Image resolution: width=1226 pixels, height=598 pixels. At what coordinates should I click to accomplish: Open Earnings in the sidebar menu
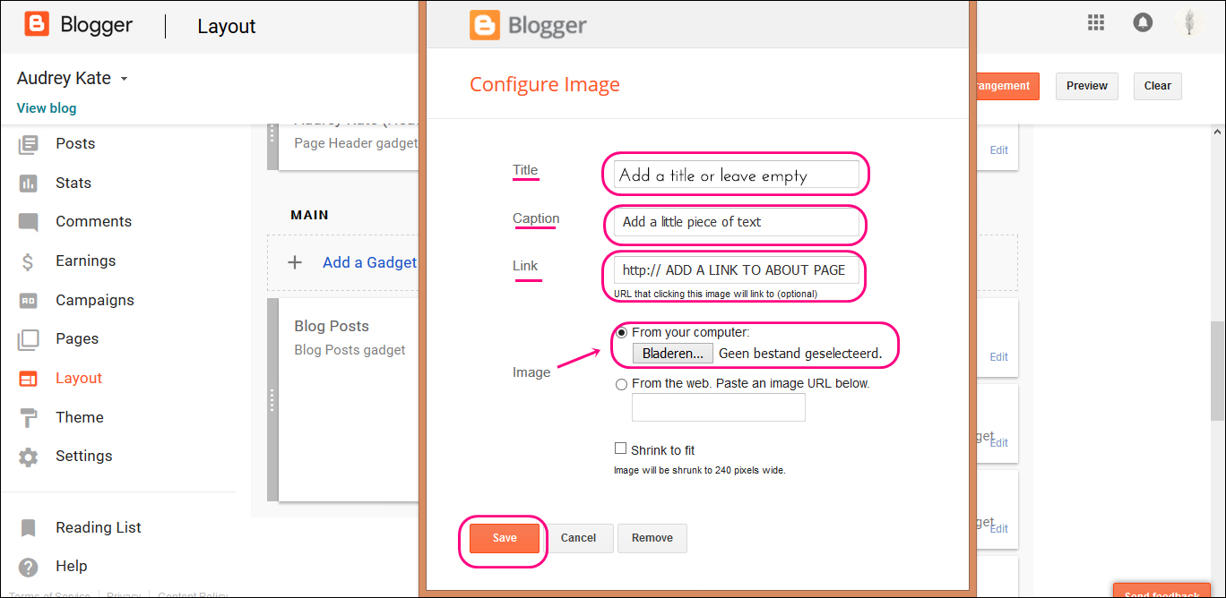click(85, 261)
